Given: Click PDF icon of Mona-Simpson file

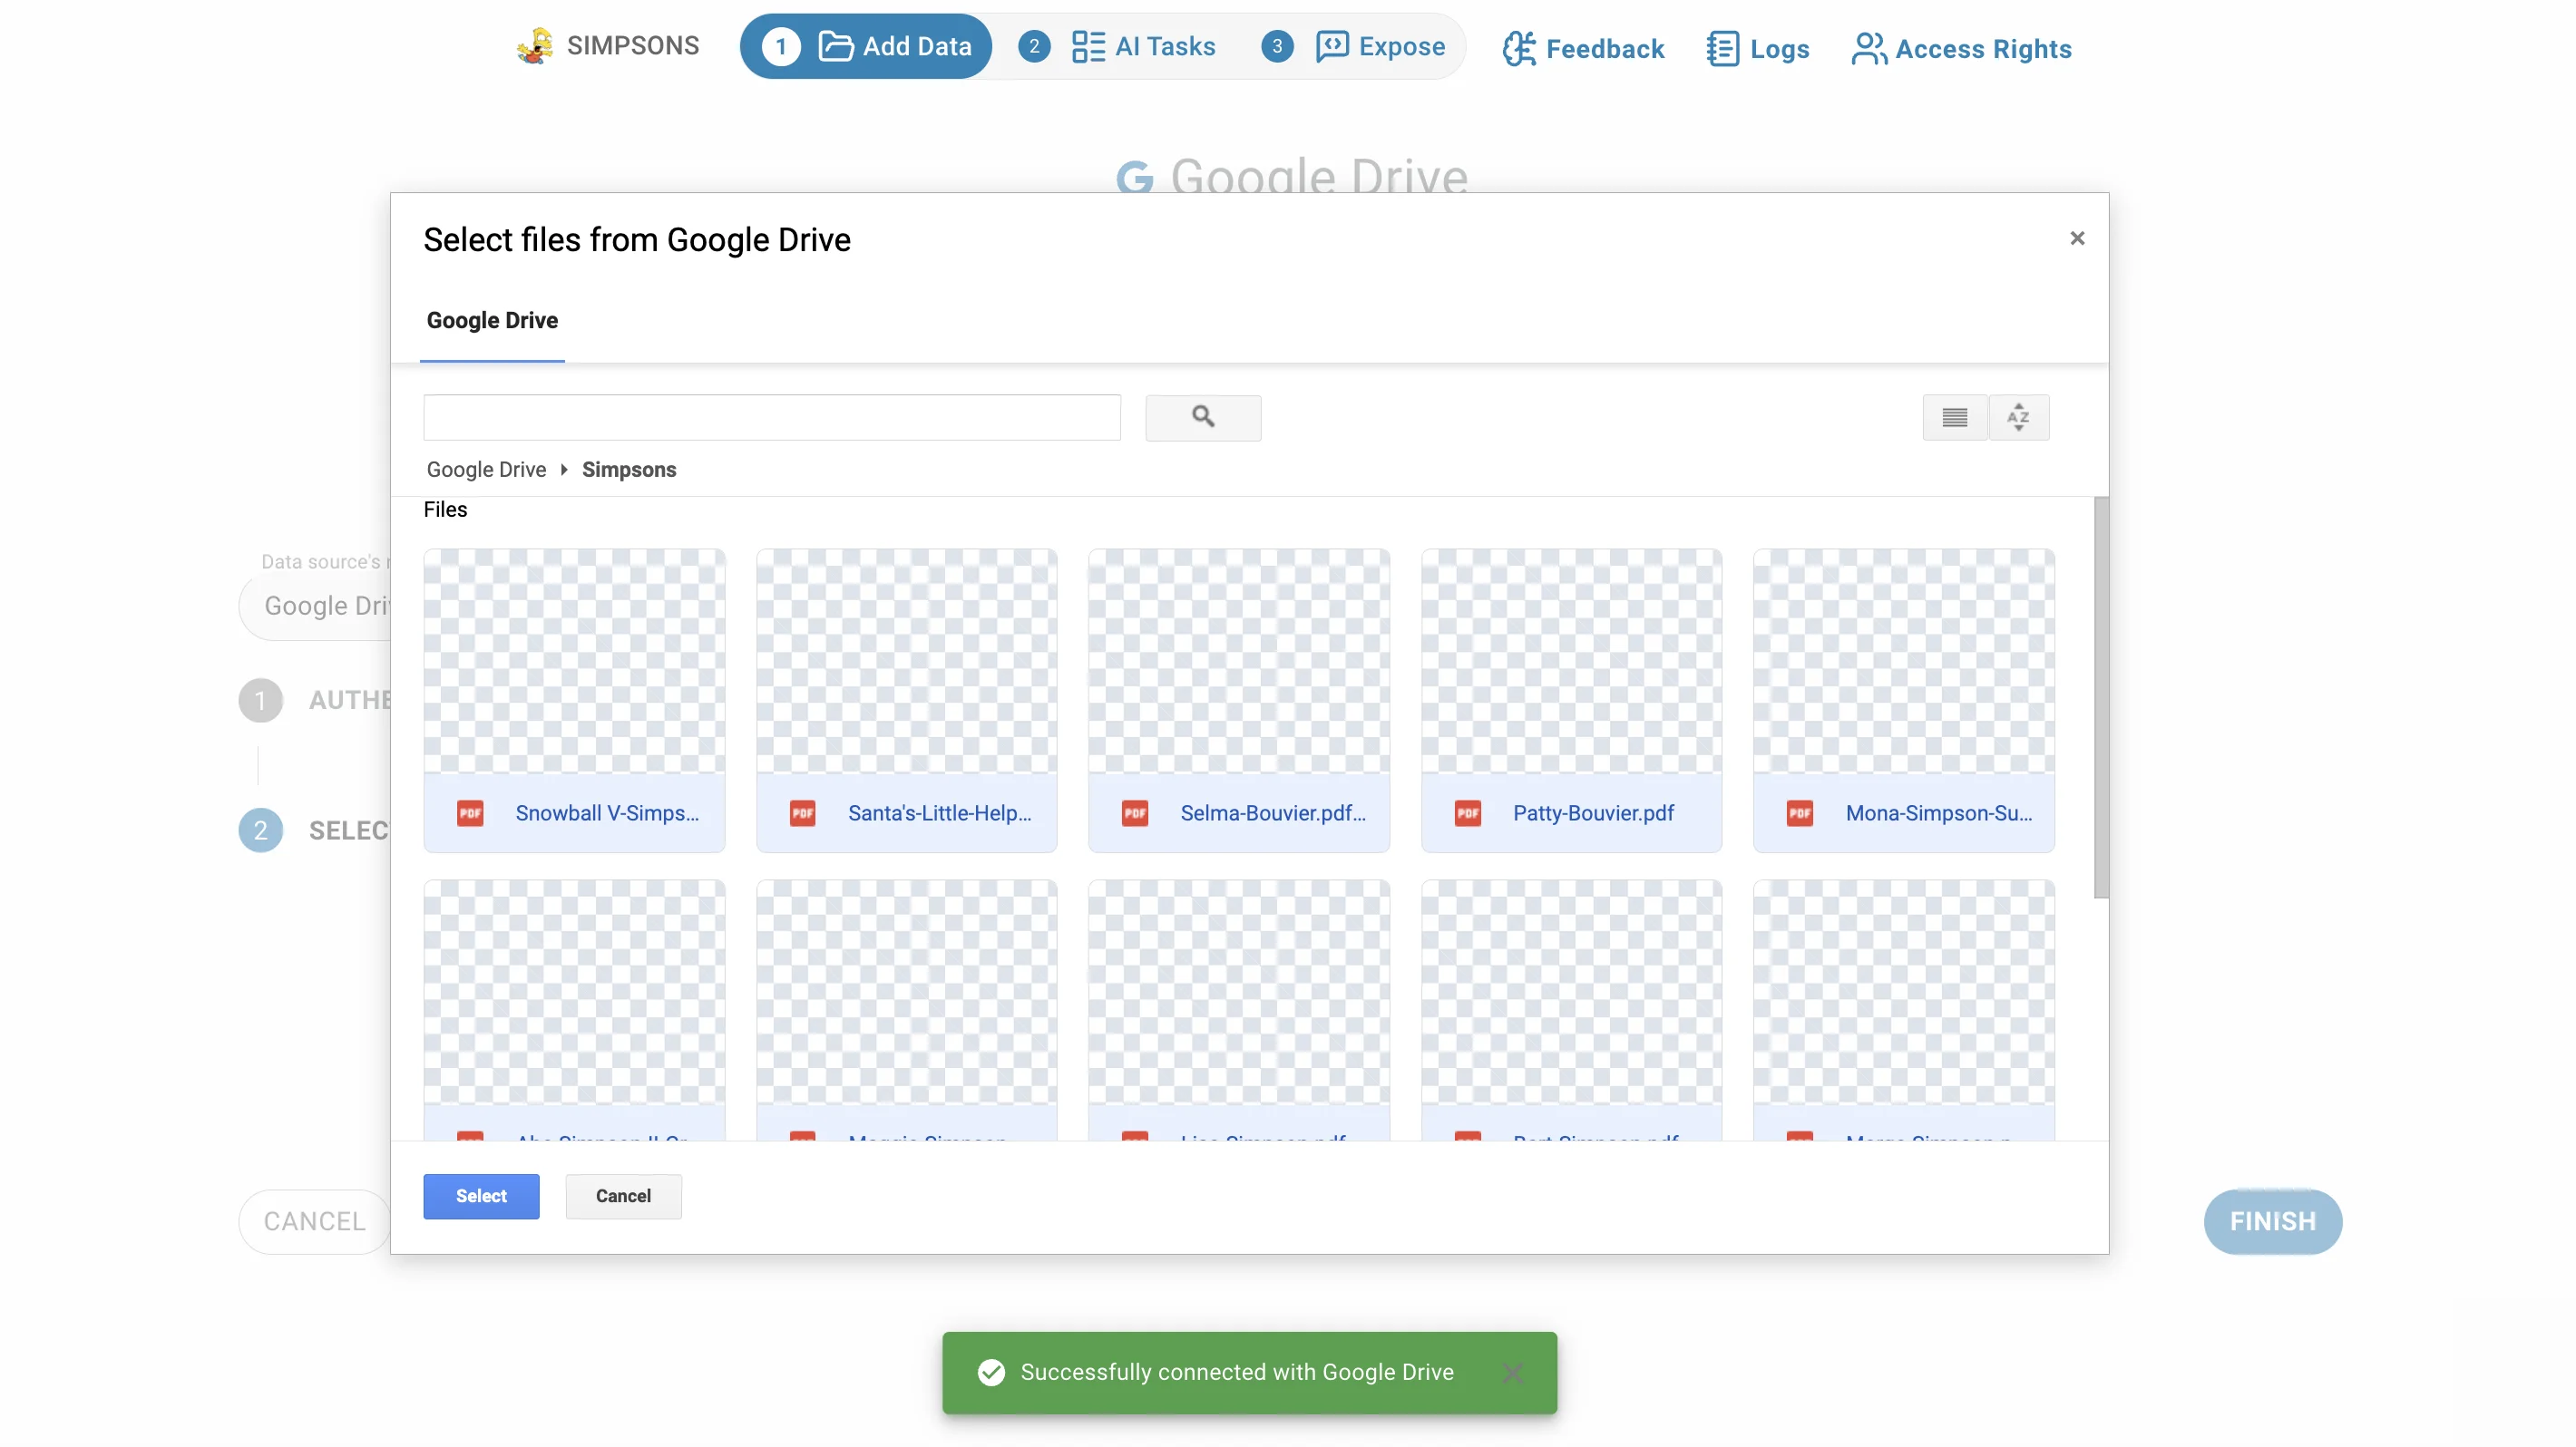Looking at the screenshot, I should point(1800,812).
